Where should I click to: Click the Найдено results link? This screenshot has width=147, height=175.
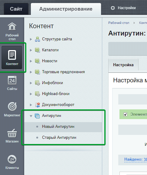click(136, 159)
